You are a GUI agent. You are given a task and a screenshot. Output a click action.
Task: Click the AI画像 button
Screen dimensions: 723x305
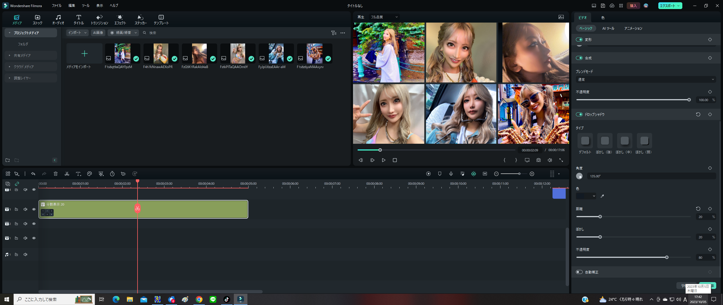(x=98, y=33)
